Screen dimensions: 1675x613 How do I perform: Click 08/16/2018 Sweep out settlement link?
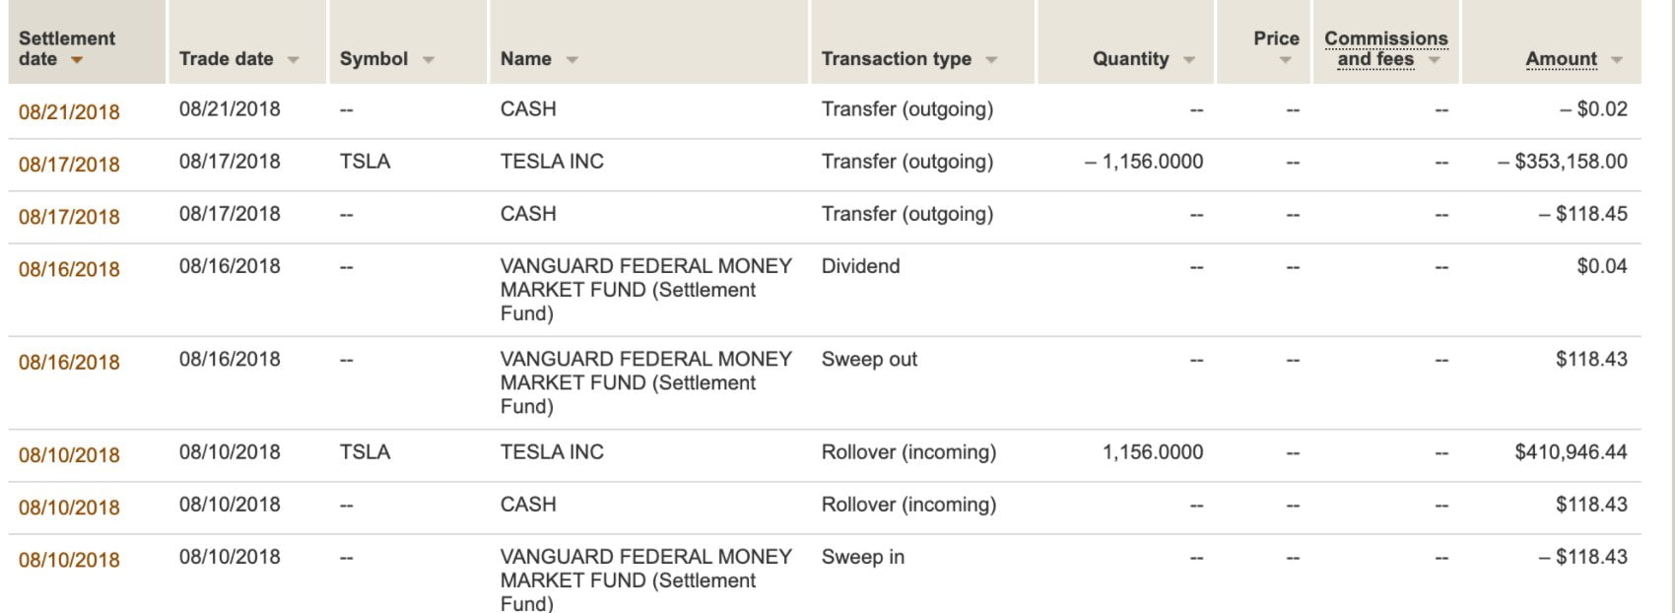(x=69, y=362)
